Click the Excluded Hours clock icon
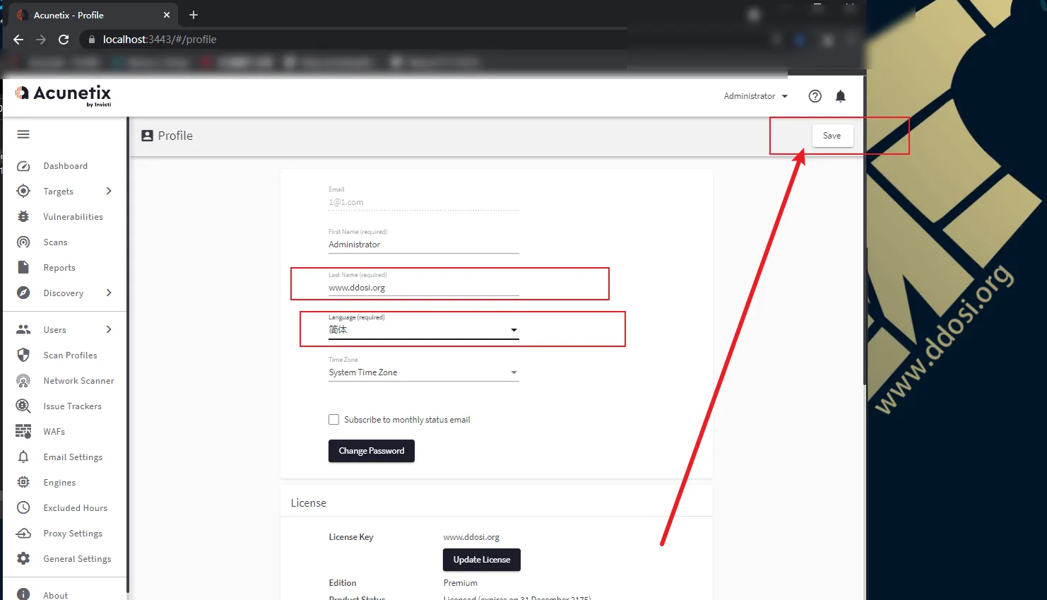This screenshot has height=600, width=1047. pos(23,507)
